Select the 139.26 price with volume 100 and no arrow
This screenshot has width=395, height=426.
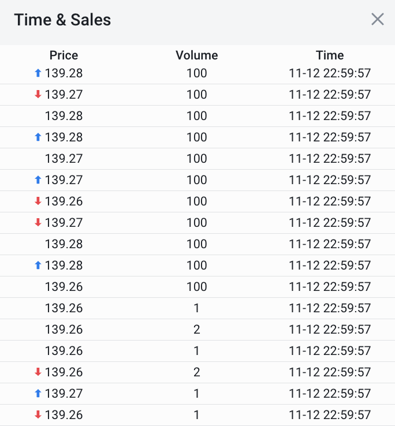64,287
